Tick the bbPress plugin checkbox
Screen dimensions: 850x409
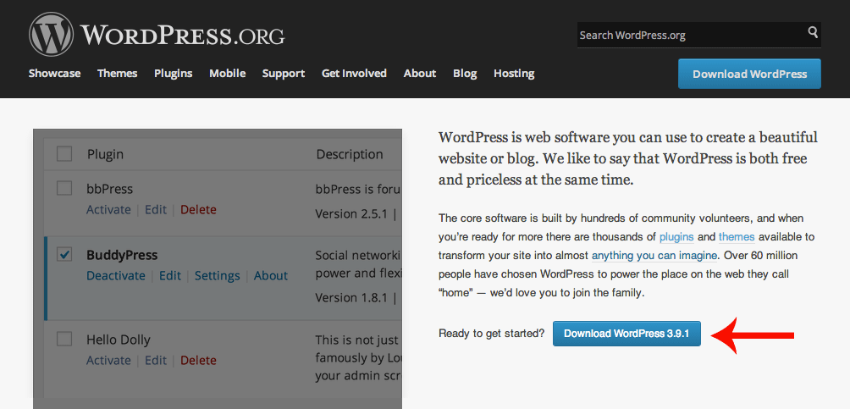tap(64, 188)
